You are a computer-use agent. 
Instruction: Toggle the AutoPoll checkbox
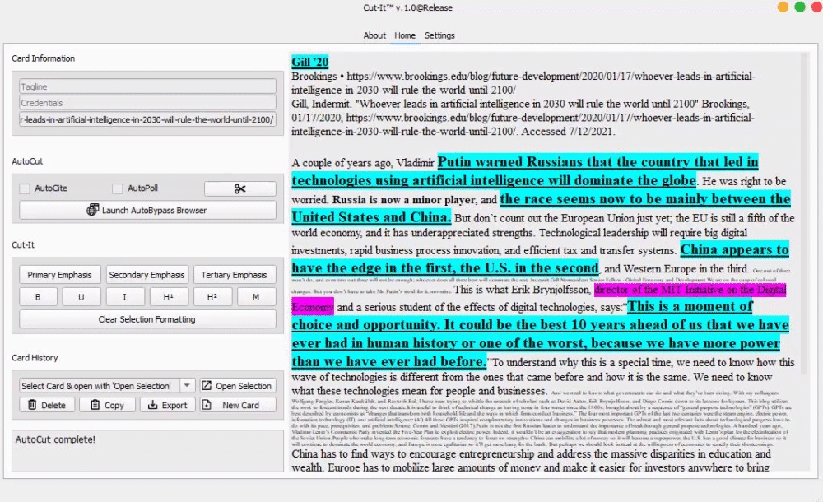tap(119, 188)
